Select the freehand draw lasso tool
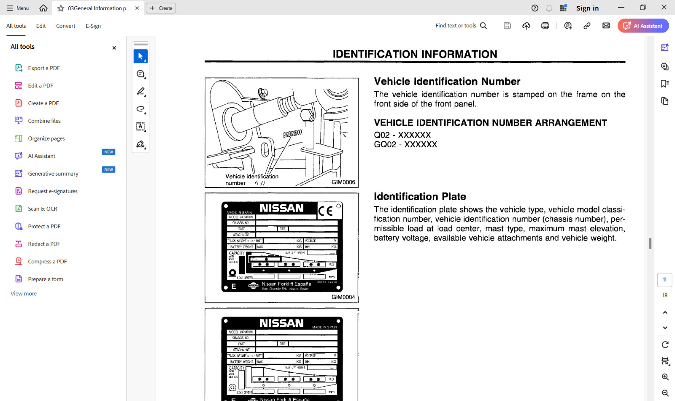The width and height of the screenshot is (675, 401). tap(140, 109)
